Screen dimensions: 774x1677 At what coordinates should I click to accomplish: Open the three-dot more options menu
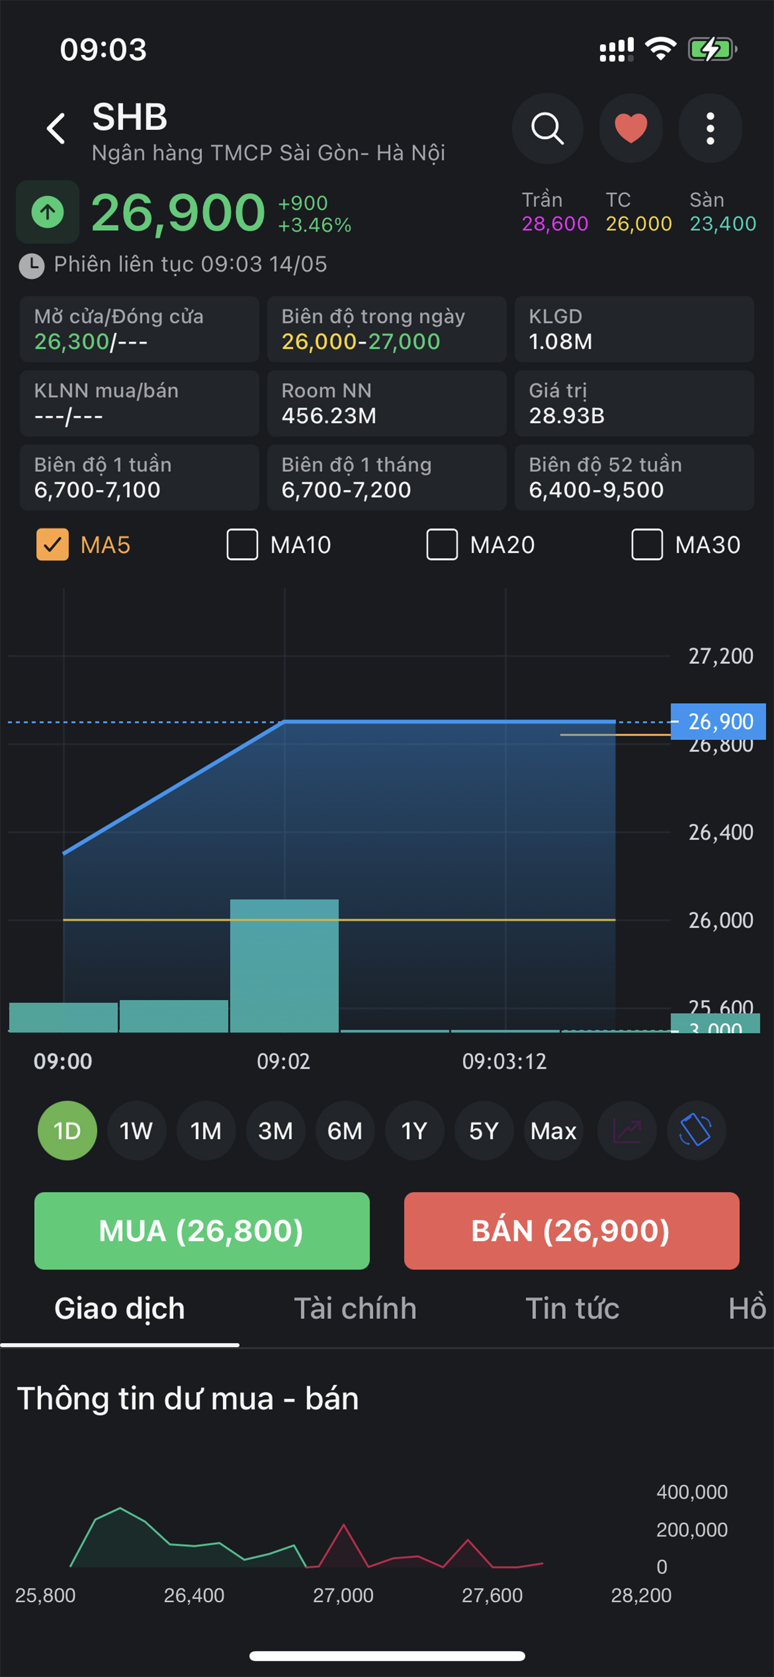click(x=710, y=129)
